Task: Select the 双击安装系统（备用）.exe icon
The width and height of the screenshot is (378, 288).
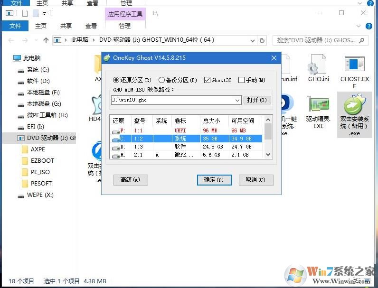Action: pyautogui.click(x=355, y=115)
